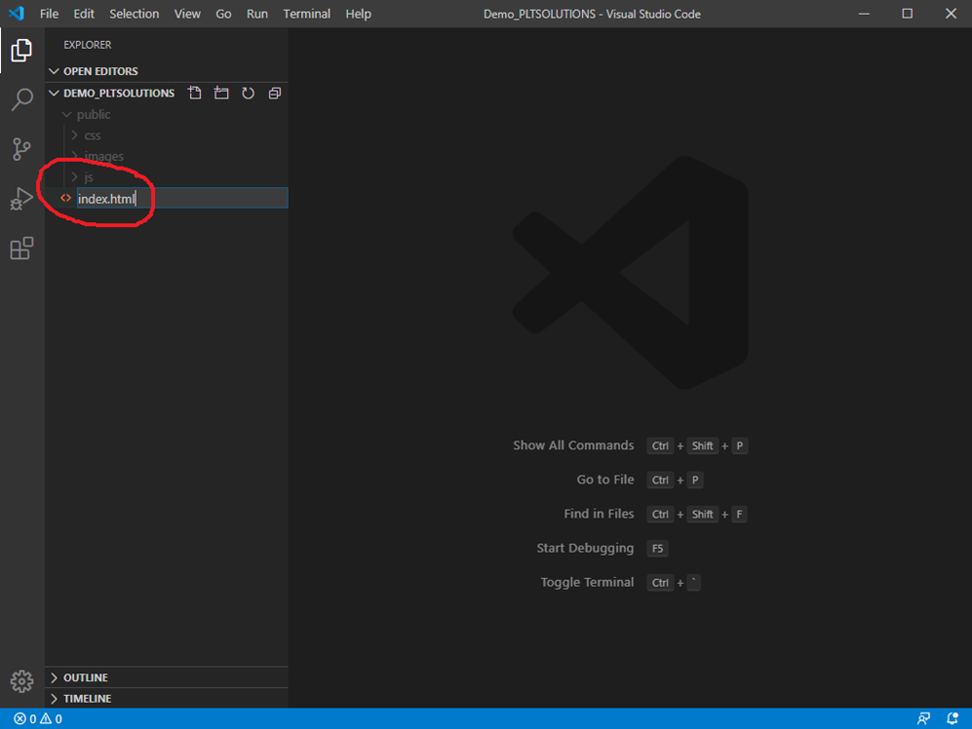Click the 'Start Debugging' text
The height and width of the screenshot is (729, 972).
click(x=585, y=548)
